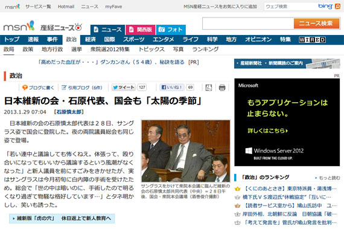The width and height of the screenshot is (344, 229).
Task: Go to 衆院選2012特集 sub-section
Action: pos(110,50)
